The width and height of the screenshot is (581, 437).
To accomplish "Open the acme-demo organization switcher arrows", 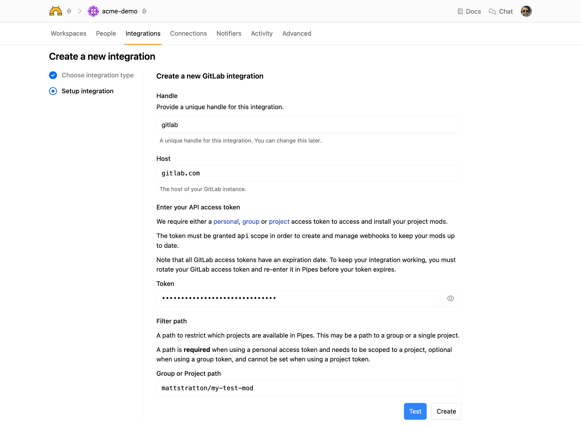I will coord(144,11).
